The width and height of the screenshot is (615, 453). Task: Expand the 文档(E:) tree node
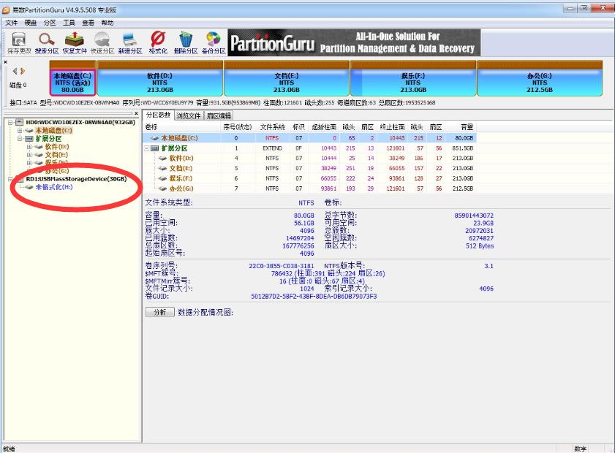[x=29, y=155]
